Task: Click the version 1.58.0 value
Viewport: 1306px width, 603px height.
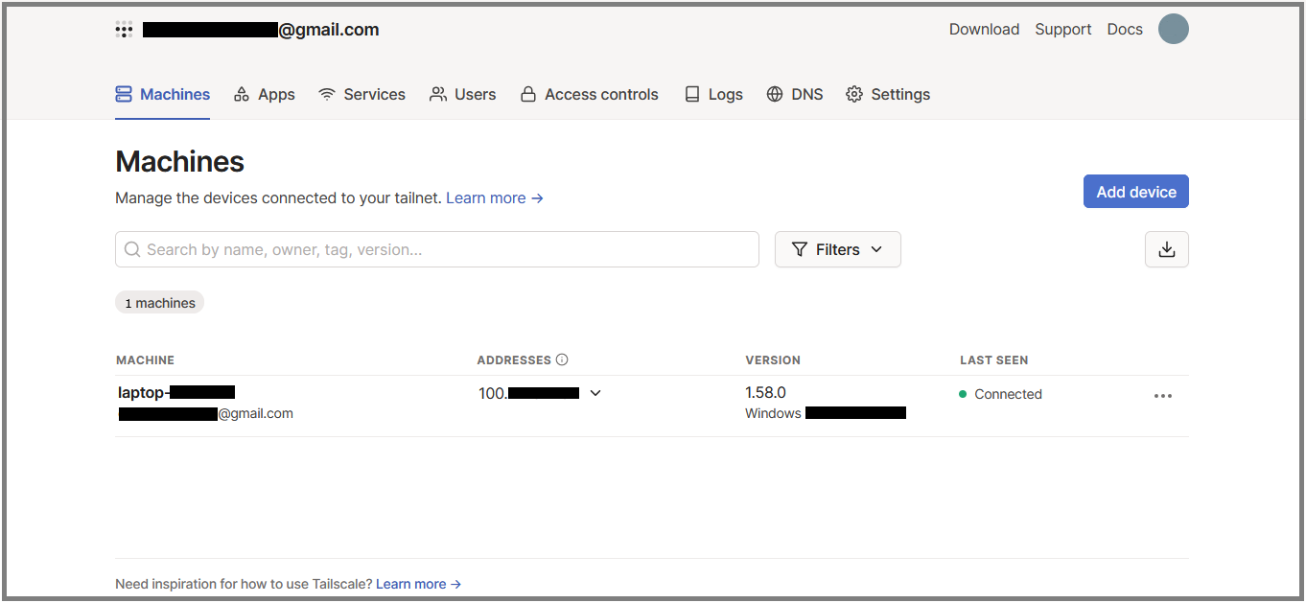Action: pyautogui.click(x=765, y=392)
